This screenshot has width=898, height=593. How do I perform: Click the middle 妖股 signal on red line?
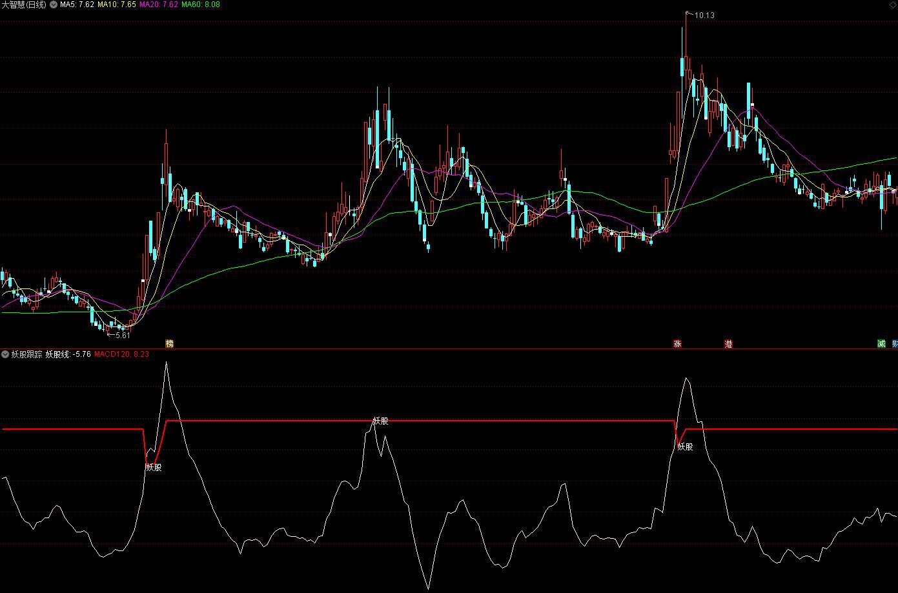[x=381, y=421]
